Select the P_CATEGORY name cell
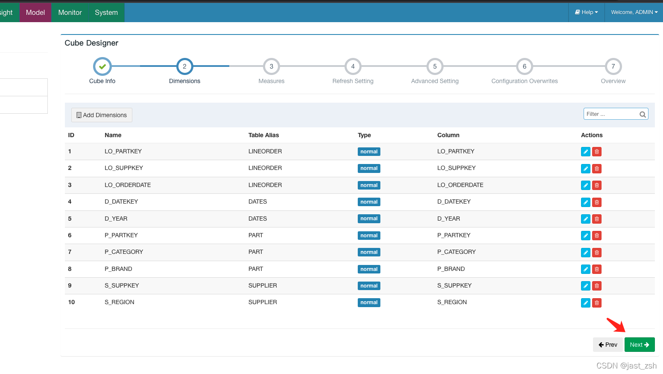This screenshot has height=374, width=663. (x=124, y=252)
